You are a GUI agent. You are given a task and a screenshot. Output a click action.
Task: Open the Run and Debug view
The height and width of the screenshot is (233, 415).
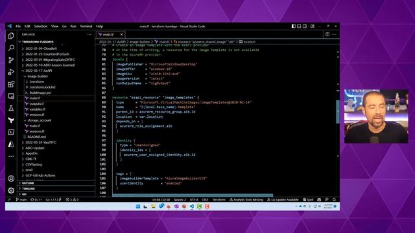click(11, 72)
